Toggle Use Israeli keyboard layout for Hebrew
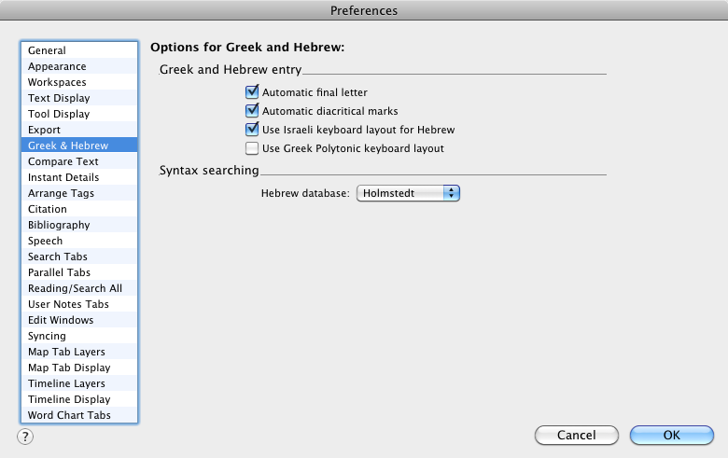728x458 pixels. point(252,130)
